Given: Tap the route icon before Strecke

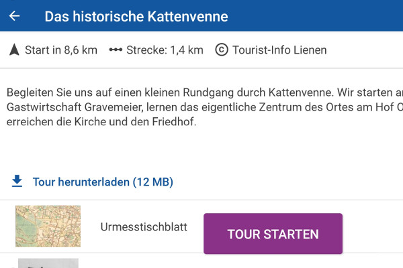Looking at the screenshot, I should click(x=116, y=50).
